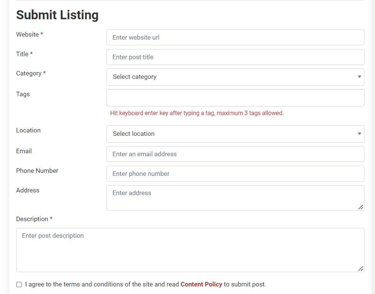Click the Description textarea resize handle
The height and width of the screenshot is (294, 375).
(361, 269)
